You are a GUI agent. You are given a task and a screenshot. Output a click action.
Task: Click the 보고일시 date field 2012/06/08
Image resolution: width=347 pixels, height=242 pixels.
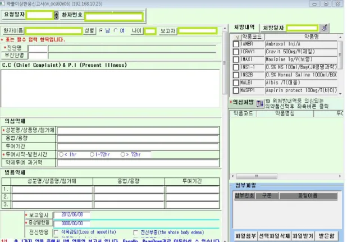coord(72,214)
